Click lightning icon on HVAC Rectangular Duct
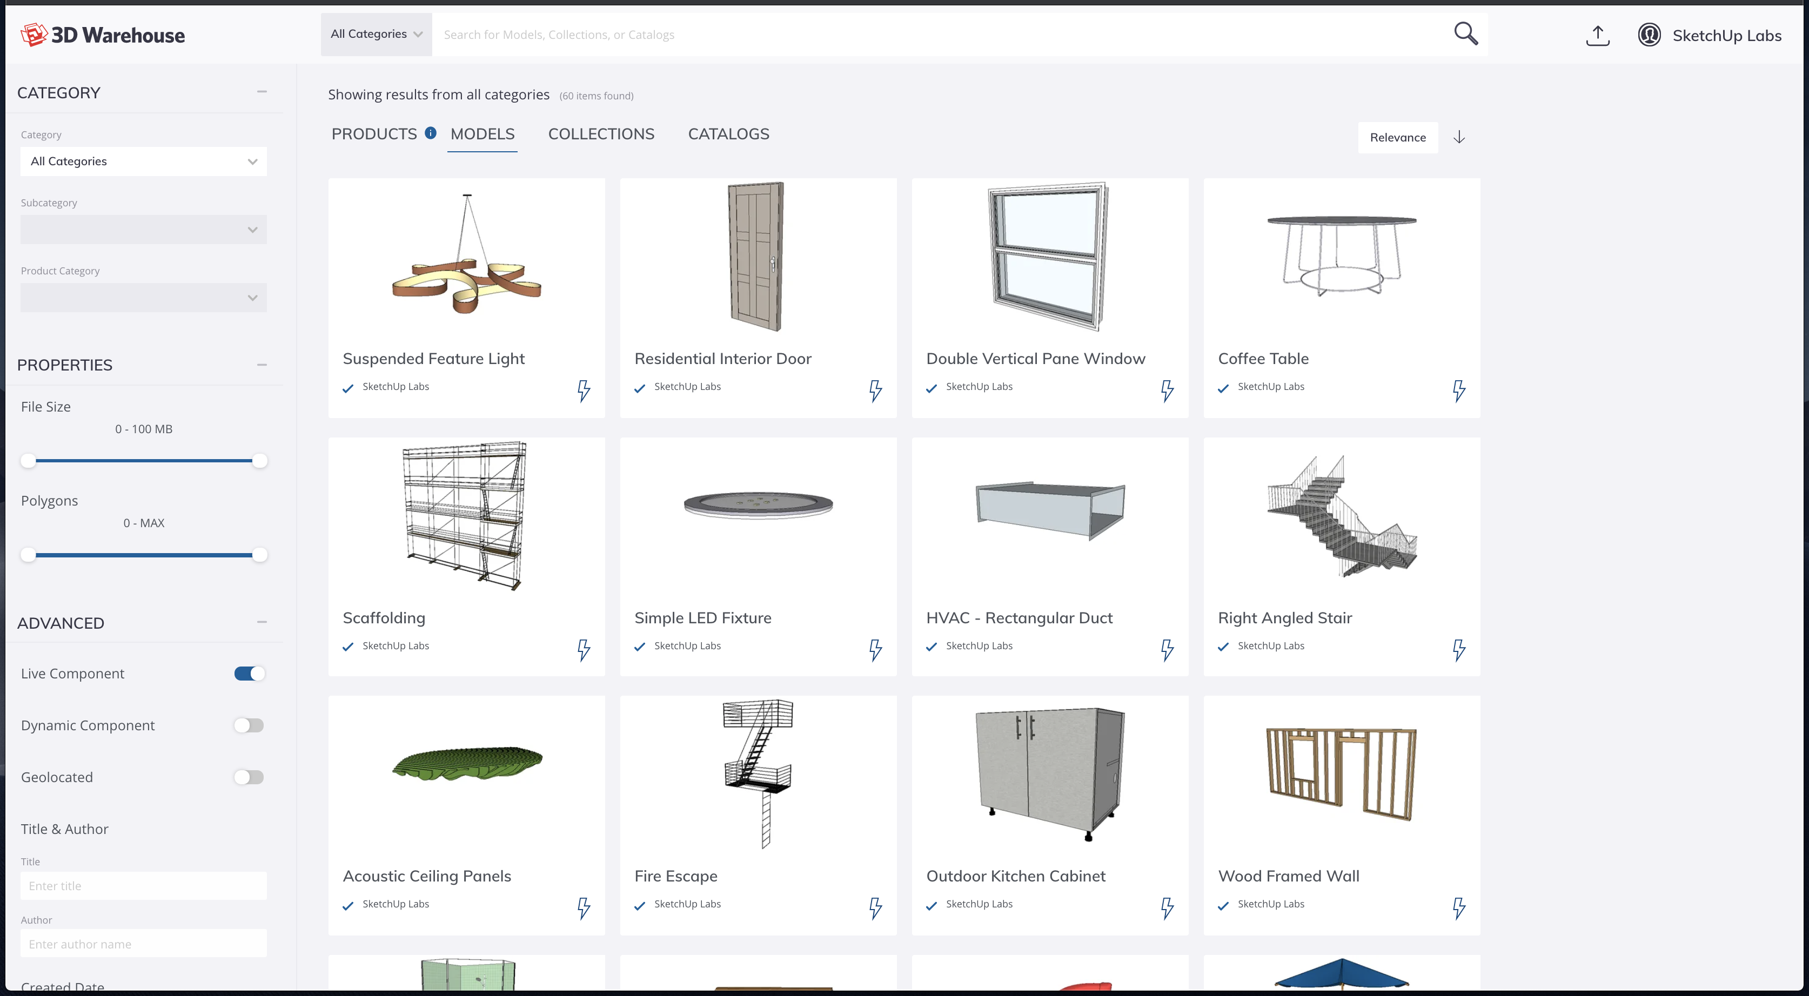The image size is (1809, 996). point(1167,650)
